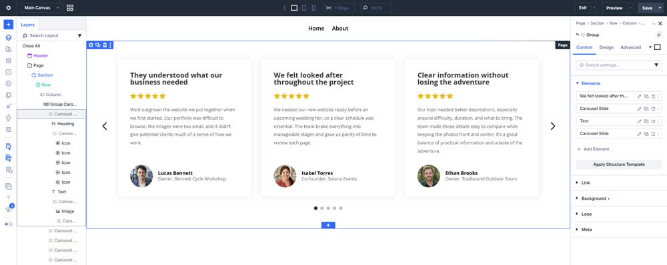Select the Image layer in tree
Screen dimensions: 667x265
point(65,211)
